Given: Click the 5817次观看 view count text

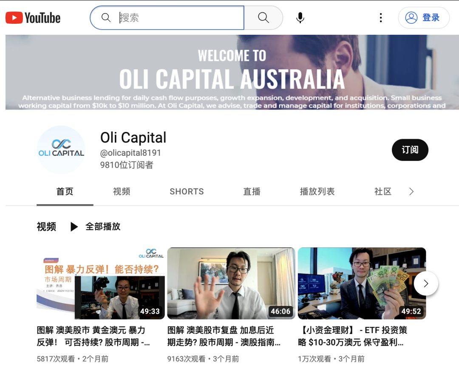Looking at the screenshot, I should point(56,359).
